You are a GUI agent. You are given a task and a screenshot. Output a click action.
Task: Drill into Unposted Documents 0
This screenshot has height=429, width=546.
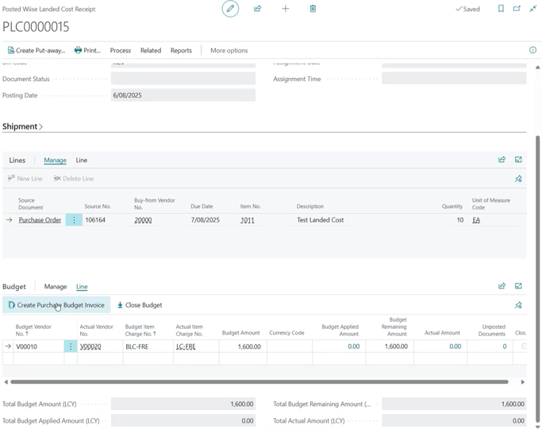click(x=504, y=346)
